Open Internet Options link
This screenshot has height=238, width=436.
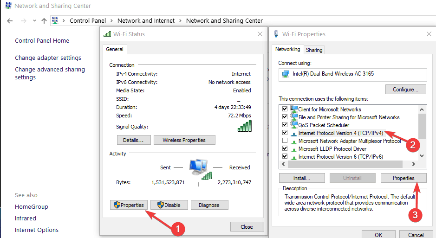pyautogui.click(x=37, y=230)
